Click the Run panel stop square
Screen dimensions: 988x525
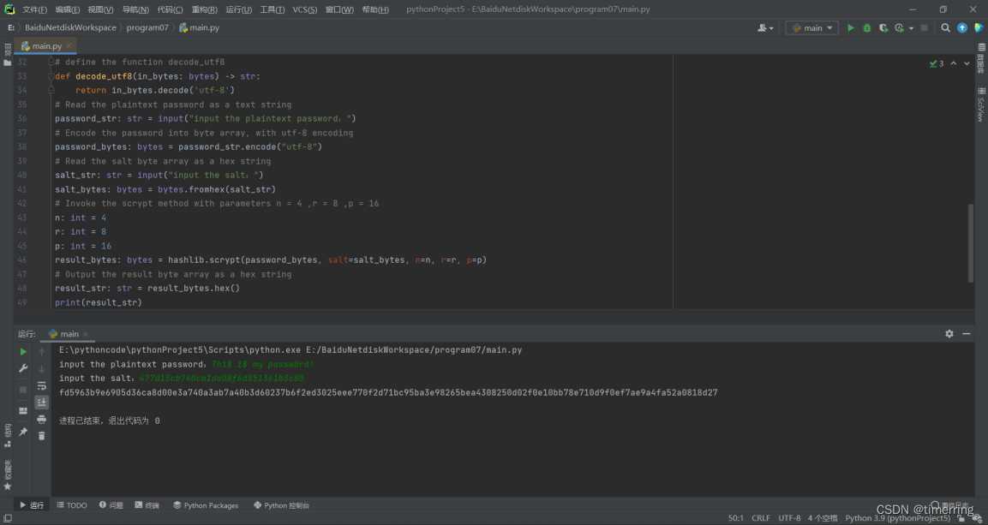pos(23,391)
